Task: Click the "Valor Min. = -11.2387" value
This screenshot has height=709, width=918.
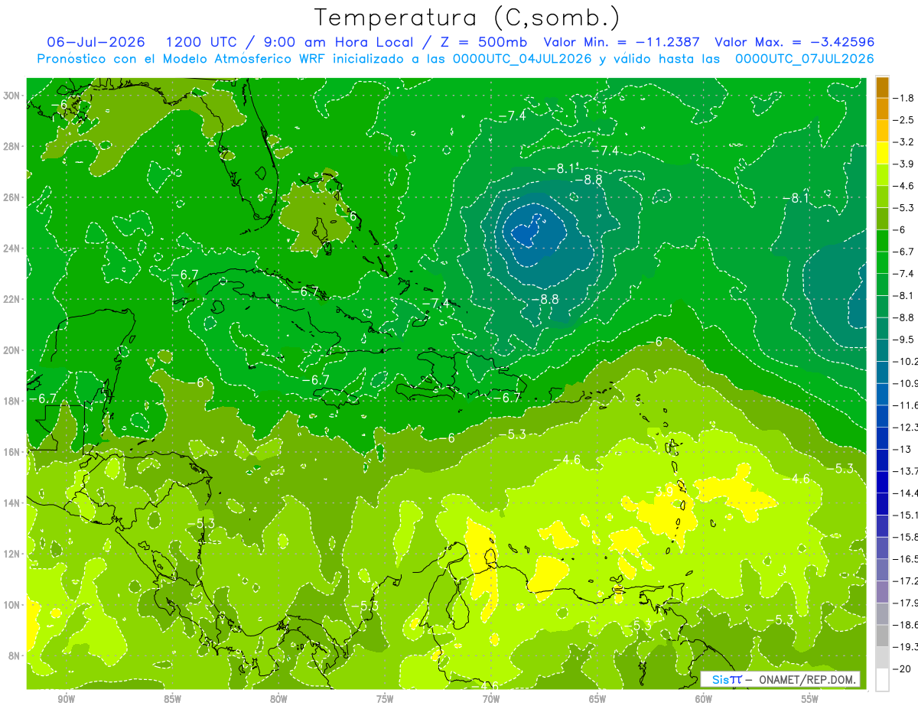Action: tap(623, 42)
